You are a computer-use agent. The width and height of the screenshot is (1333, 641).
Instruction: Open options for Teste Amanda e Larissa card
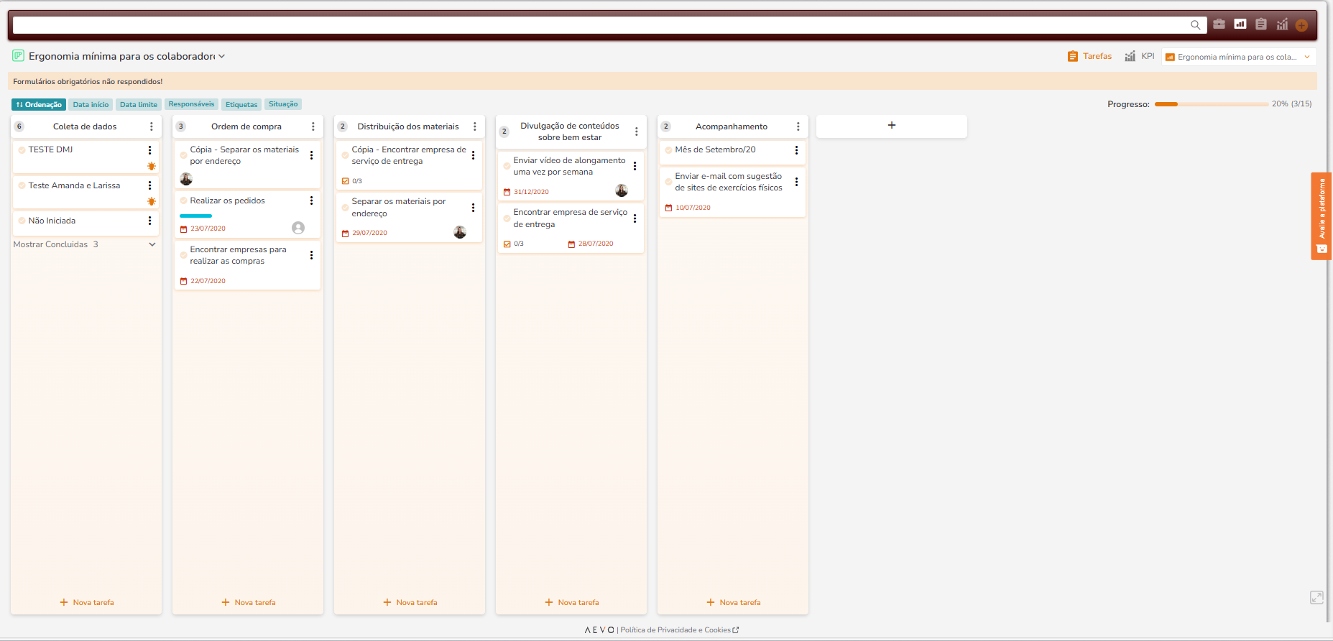click(149, 185)
